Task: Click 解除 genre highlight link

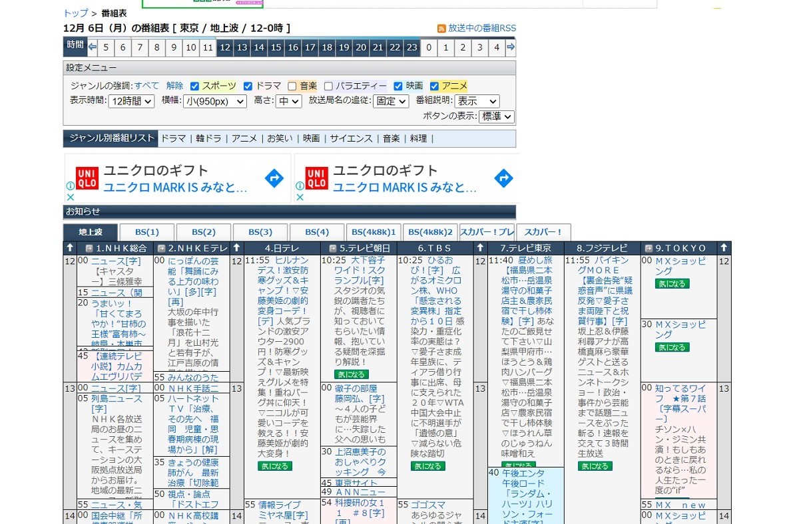Action: [175, 86]
